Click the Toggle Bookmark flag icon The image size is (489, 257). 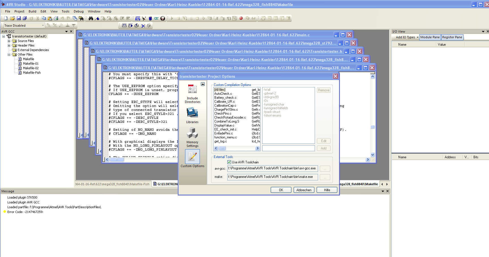pos(97,18)
